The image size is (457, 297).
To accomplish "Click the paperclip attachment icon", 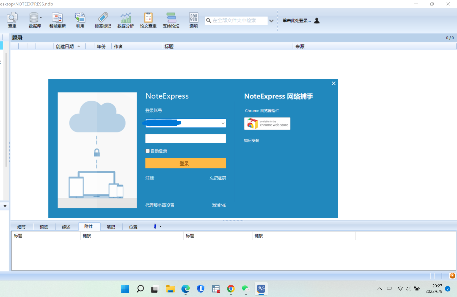I will pyautogui.click(x=155, y=226).
